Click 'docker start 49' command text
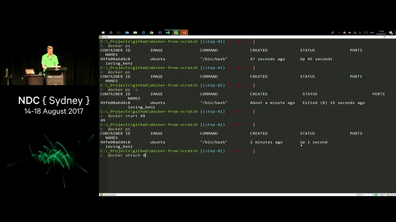The image size is (396, 222). pos(127,116)
